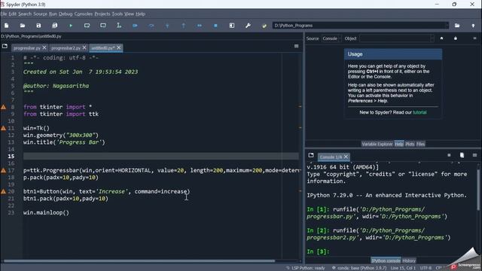
Task: Open the Source menu
Action: click(40, 14)
